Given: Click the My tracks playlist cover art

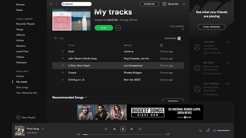Looking at the screenshot, I should point(71,20).
